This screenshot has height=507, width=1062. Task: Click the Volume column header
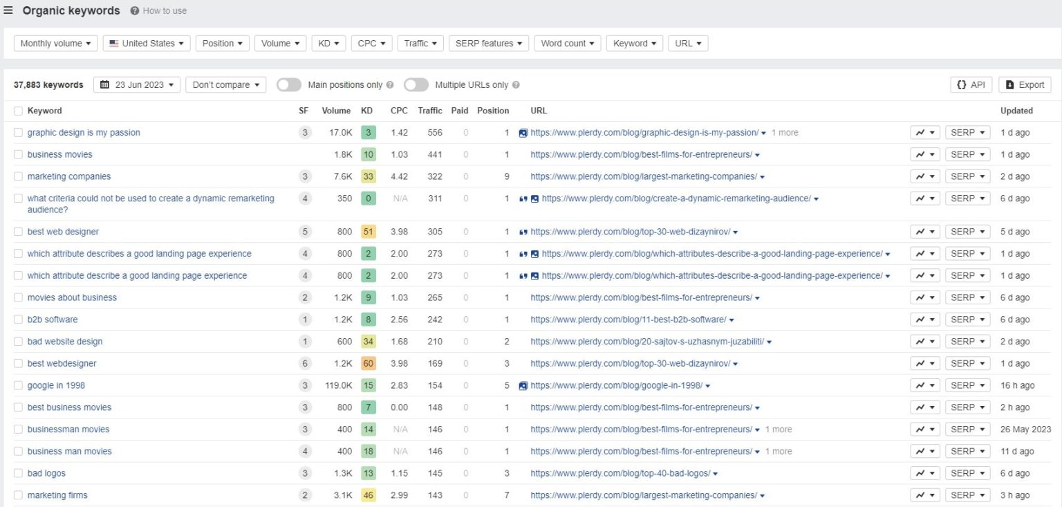click(x=337, y=111)
